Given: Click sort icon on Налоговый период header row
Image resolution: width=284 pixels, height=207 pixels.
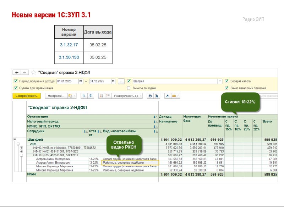Looking at the screenshot, I should (155, 122).
